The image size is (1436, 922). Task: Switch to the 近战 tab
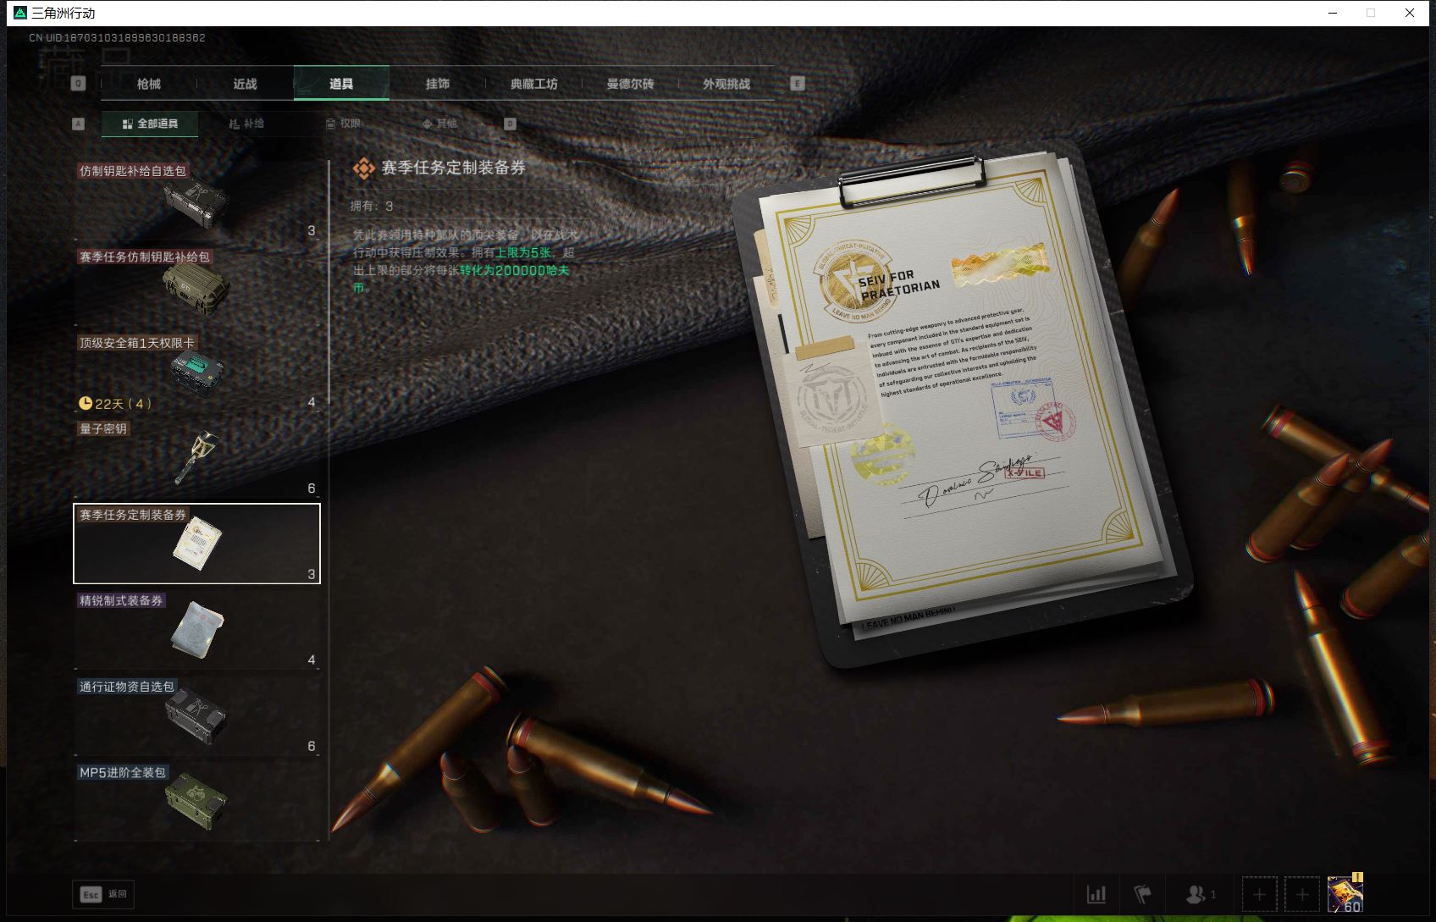coord(245,84)
